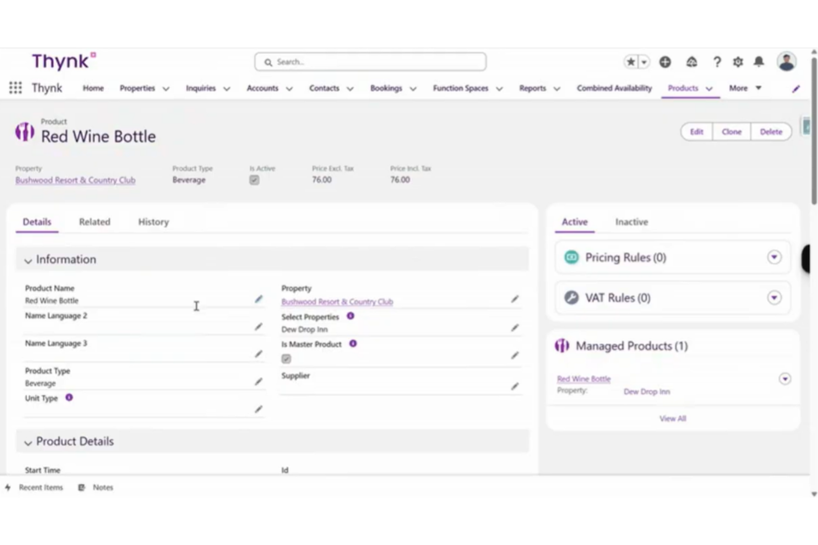
Task: Open the notifications bell
Action: pos(759,62)
